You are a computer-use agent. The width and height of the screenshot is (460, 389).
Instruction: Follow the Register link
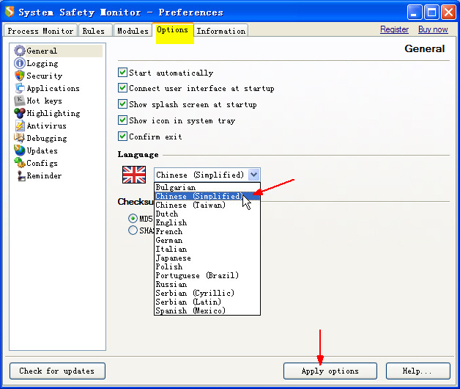[x=394, y=29]
